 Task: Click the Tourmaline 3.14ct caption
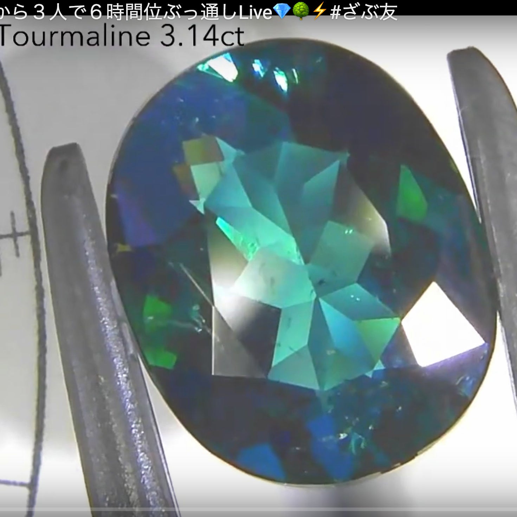coord(121,36)
